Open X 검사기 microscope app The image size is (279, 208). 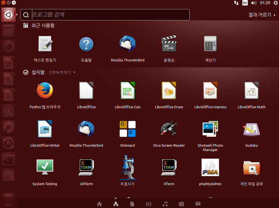[128, 167]
